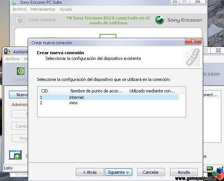
Task: Click the Nueva button in Asistente window
Action: pos(18,95)
